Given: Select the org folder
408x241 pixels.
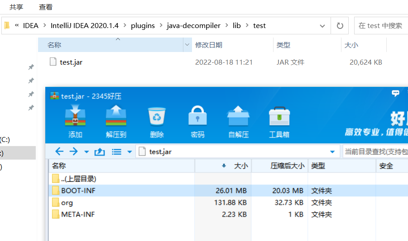Looking at the screenshot, I should pos(67,203).
